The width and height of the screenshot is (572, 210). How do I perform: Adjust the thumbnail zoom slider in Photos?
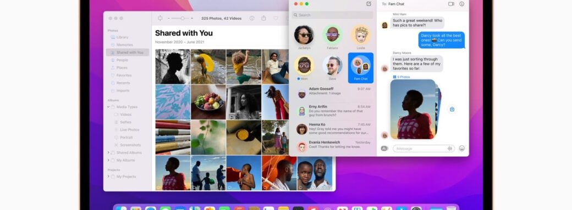pos(180,18)
